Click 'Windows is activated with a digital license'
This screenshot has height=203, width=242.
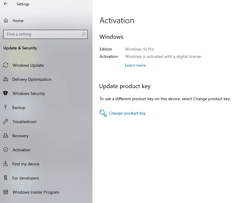pos(163,56)
